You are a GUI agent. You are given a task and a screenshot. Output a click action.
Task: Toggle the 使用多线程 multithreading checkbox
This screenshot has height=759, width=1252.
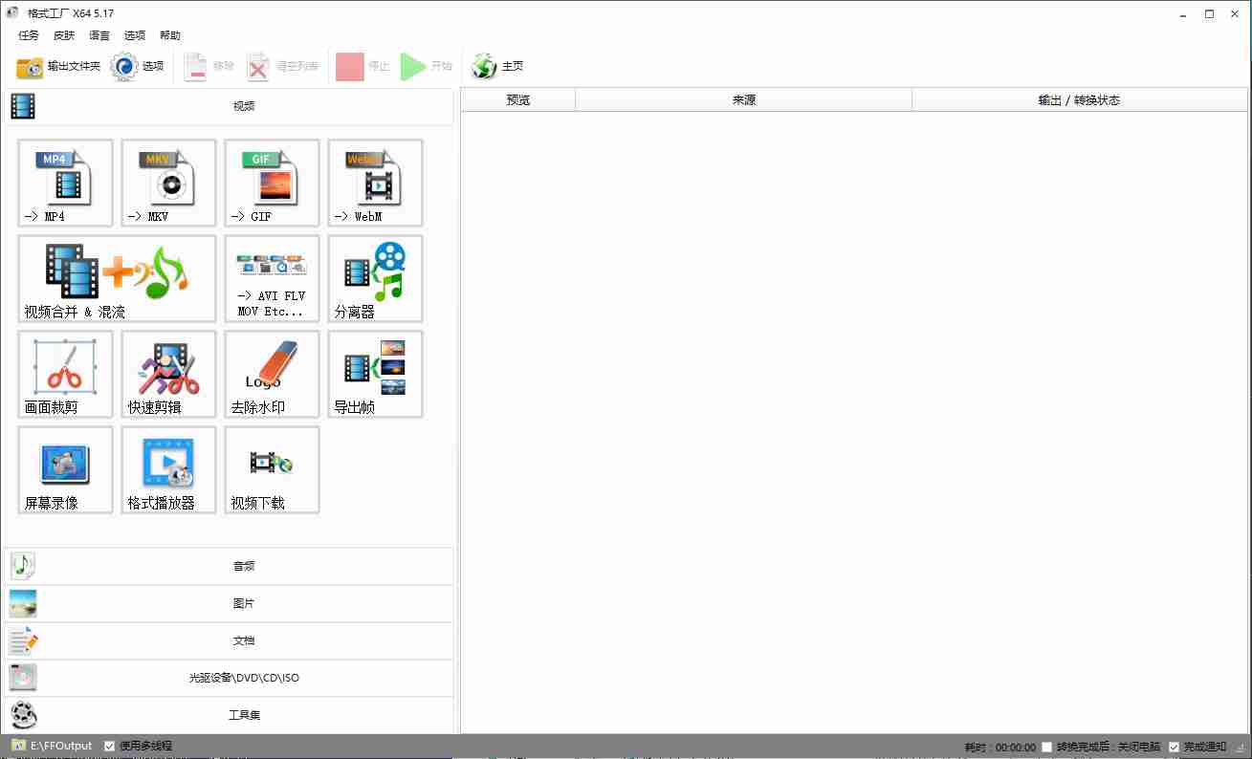[x=107, y=746]
